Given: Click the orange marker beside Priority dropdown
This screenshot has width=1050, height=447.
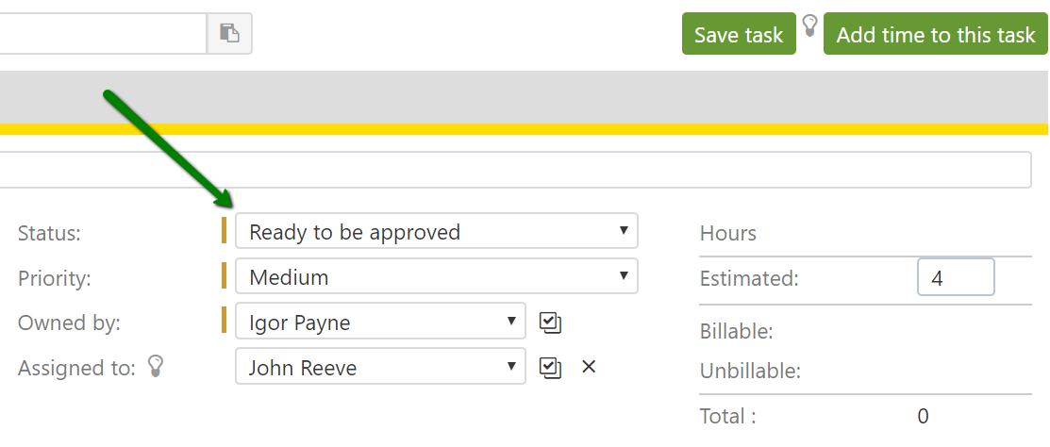Looking at the screenshot, I should point(224,276).
